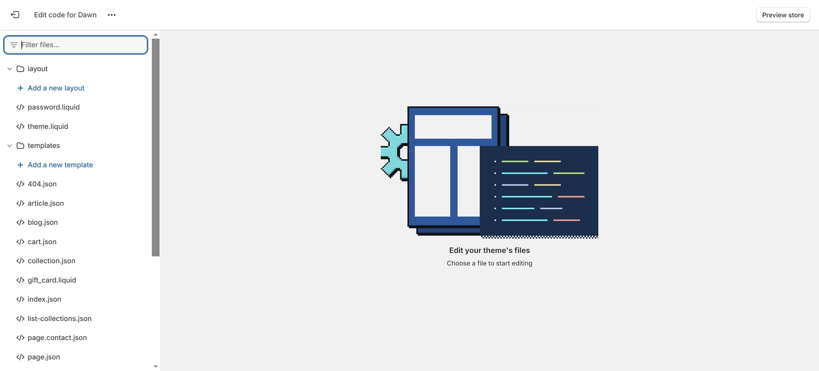Click the code icon beside cart.json
This screenshot has width=819, height=371.
pyautogui.click(x=20, y=241)
